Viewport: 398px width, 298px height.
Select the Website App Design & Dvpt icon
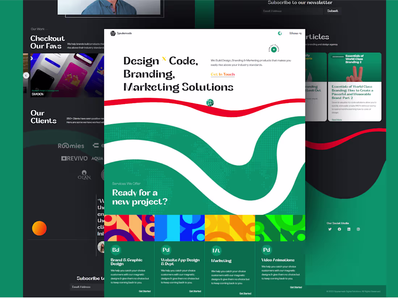(166, 250)
